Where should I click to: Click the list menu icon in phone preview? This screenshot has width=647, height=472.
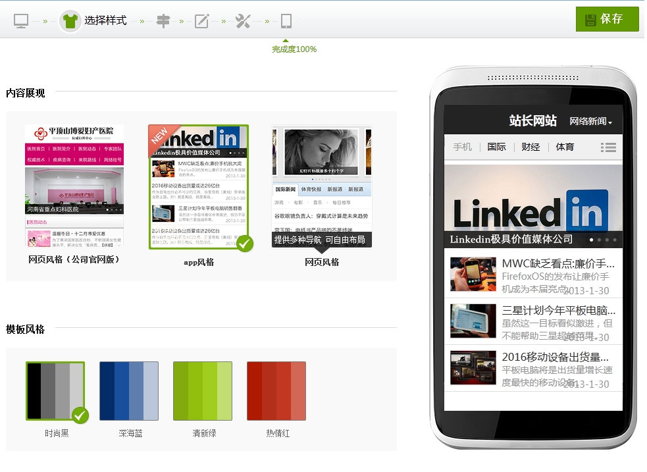coord(608,147)
